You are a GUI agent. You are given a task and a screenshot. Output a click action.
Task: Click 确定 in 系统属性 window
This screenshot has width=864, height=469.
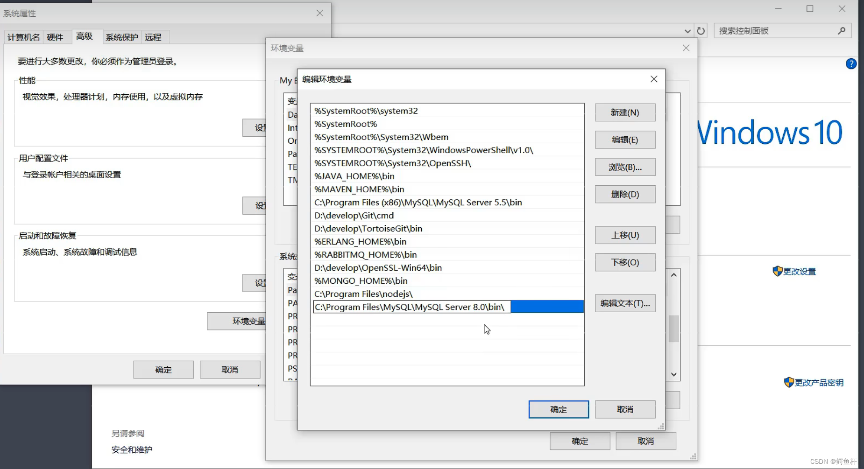pyautogui.click(x=163, y=370)
